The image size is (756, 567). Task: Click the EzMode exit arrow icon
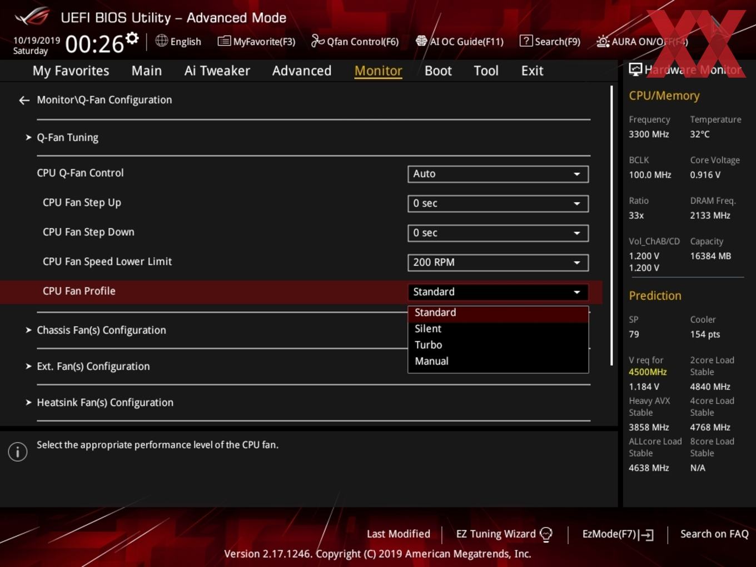click(x=646, y=535)
